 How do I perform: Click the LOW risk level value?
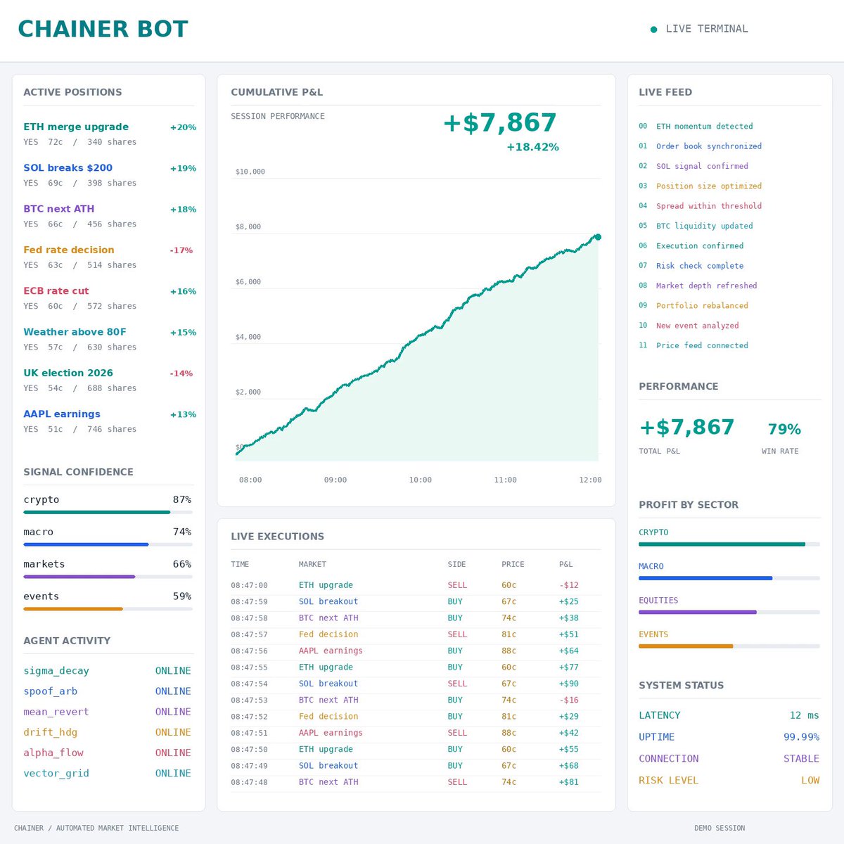(x=810, y=781)
